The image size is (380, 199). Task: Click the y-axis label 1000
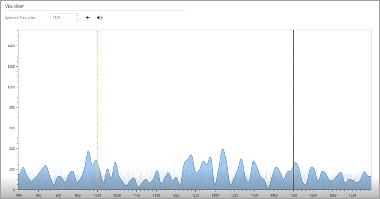(11, 87)
